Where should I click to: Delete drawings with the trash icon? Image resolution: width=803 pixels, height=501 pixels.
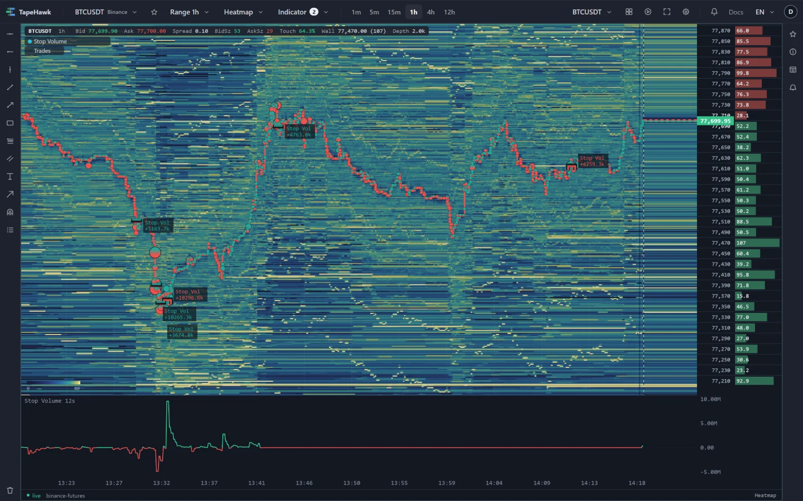coord(10,491)
